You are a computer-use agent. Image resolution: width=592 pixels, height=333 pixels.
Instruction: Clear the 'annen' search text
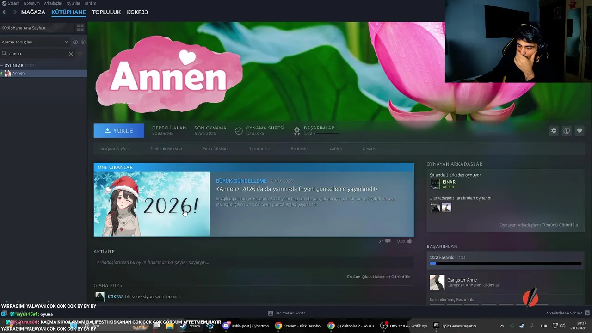point(71,54)
